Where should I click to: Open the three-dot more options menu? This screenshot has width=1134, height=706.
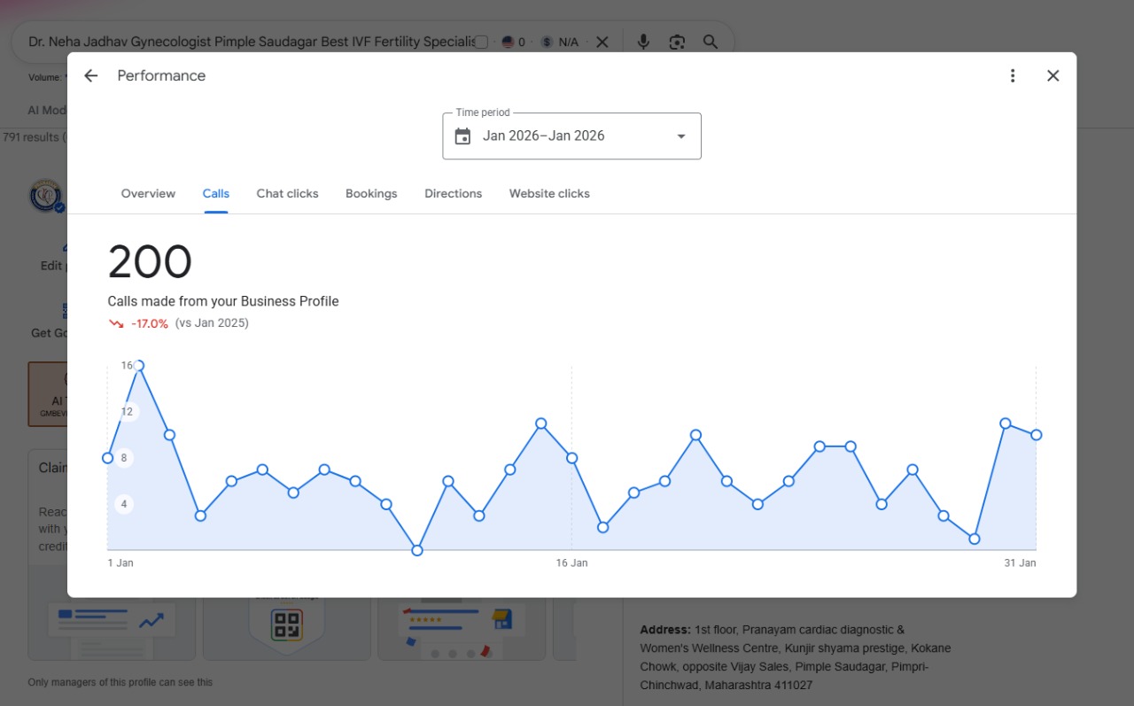coord(1013,76)
